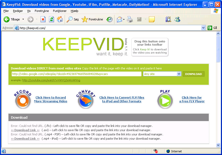Open the youtube example link
This screenshot has width=222, height=155.
51,80
